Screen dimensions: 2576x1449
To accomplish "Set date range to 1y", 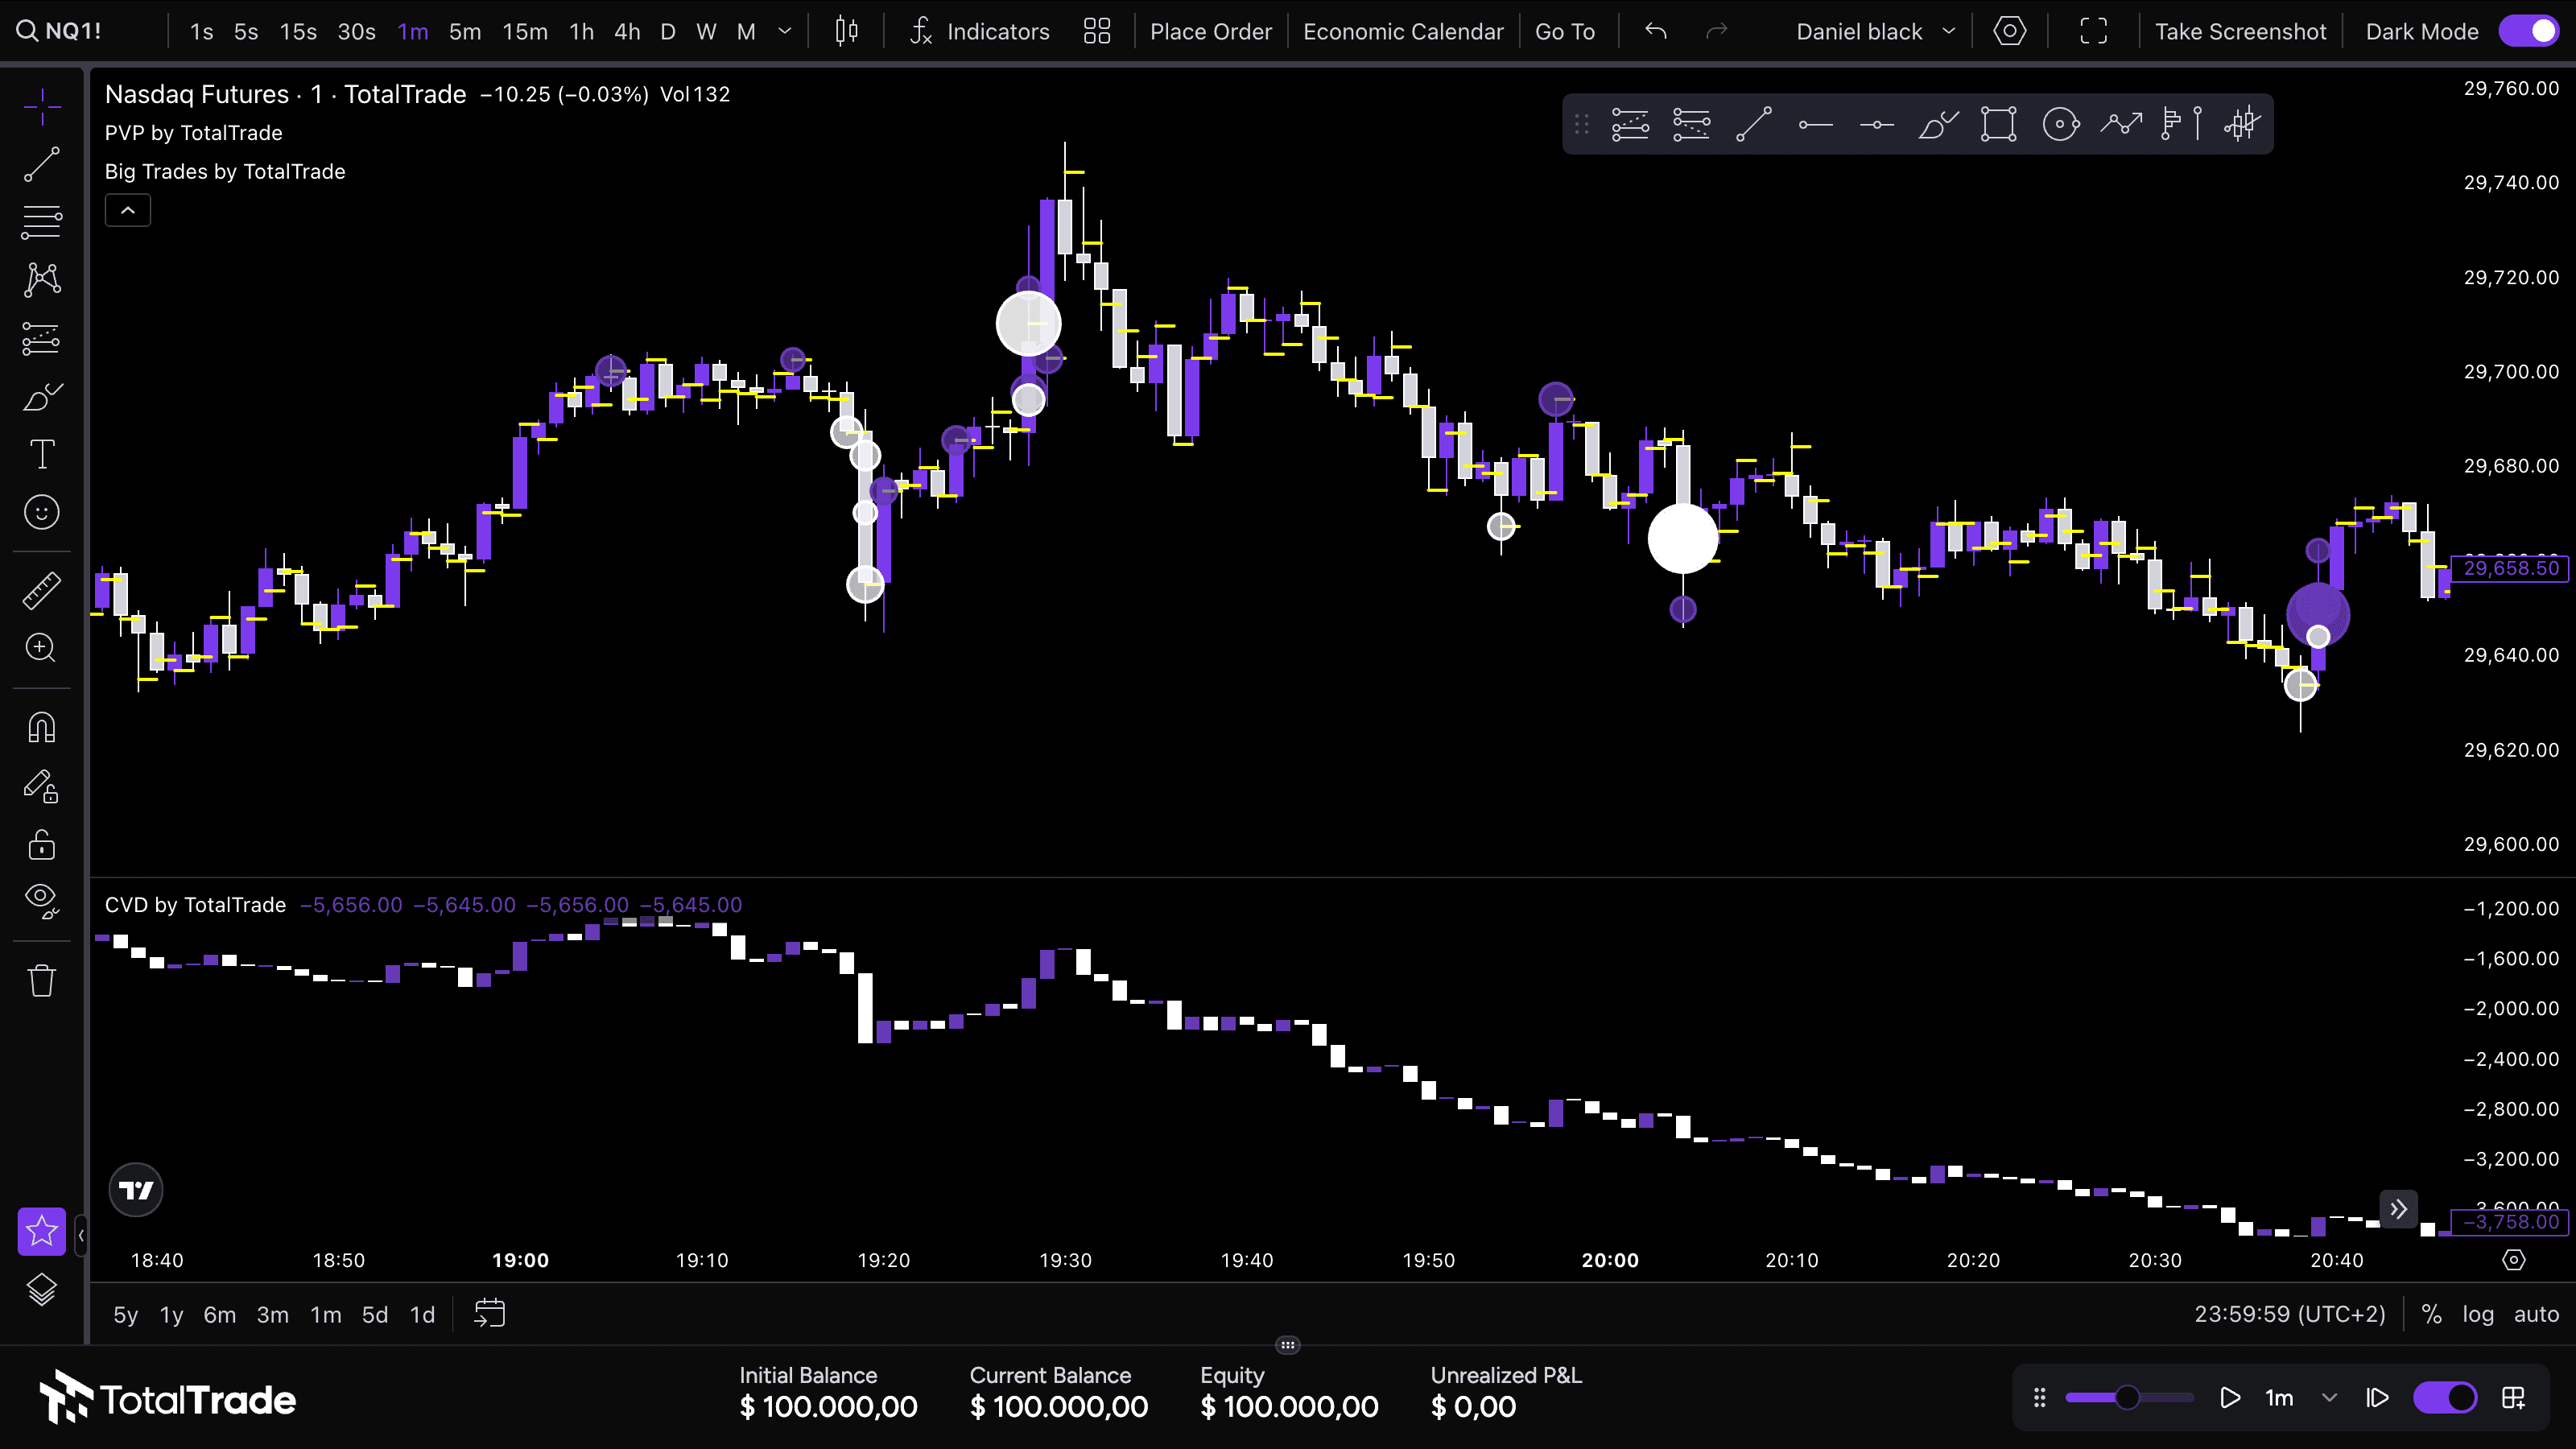I will click(x=171, y=1314).
